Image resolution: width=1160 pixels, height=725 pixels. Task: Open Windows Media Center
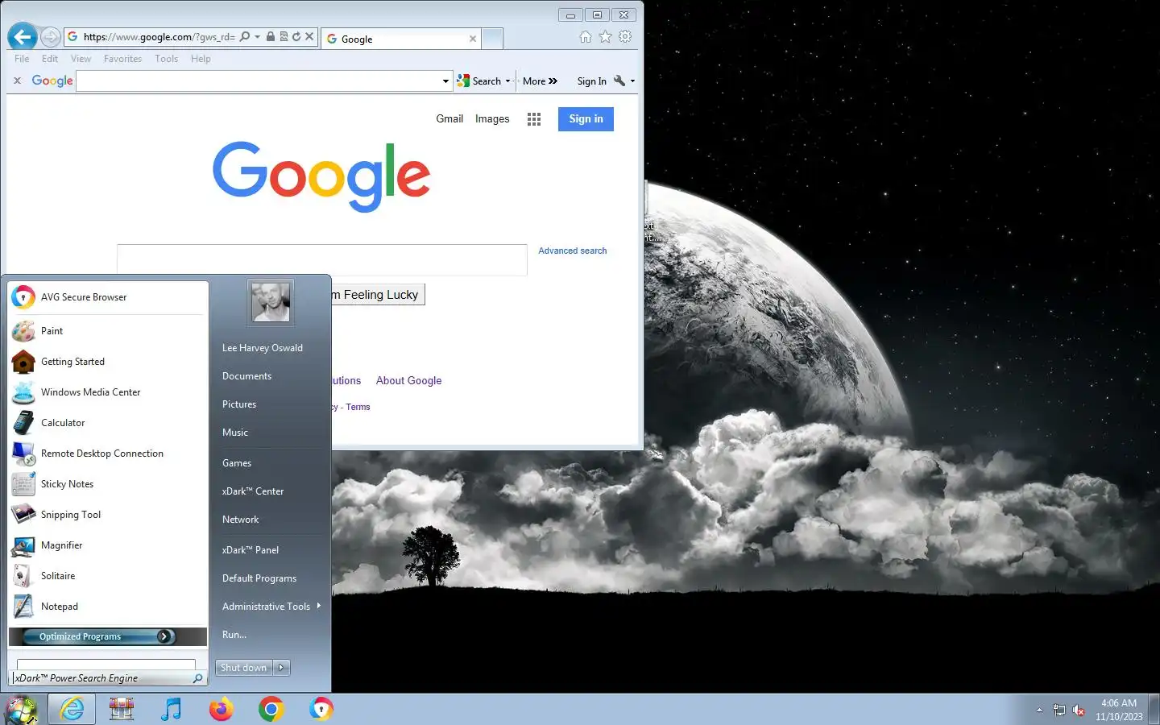(108, 392)
